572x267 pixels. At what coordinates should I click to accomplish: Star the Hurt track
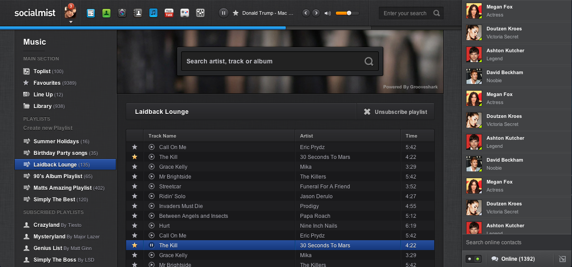pyautogui.click(x=135, y=226)
